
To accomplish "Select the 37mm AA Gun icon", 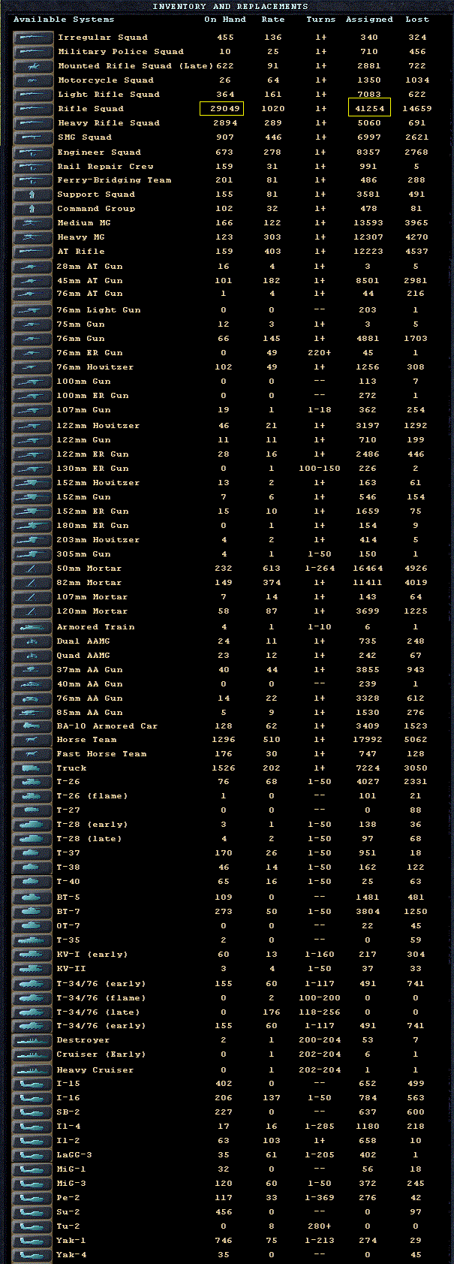I will (x=33, y=669).
